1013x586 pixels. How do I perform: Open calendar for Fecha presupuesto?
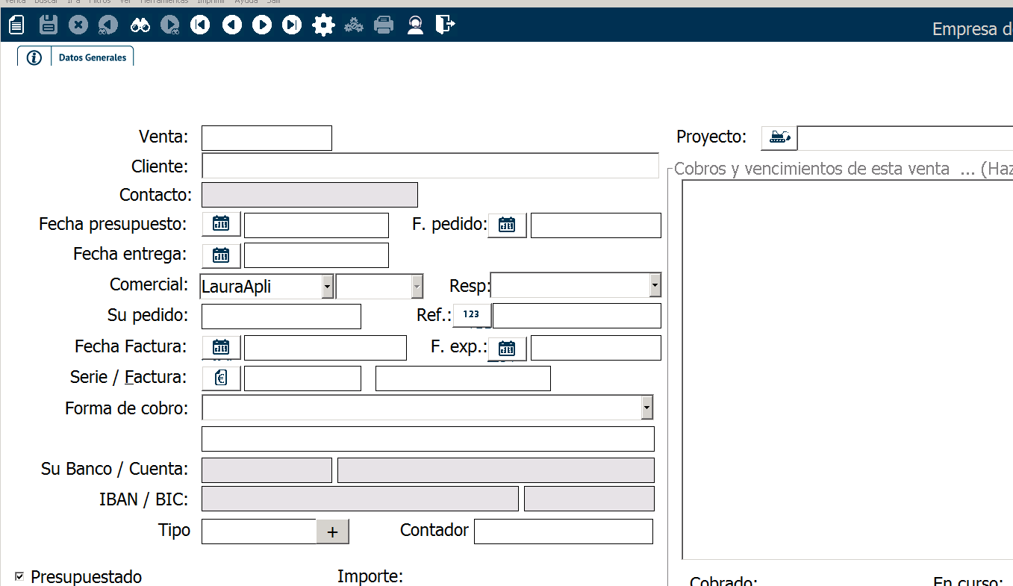221,224
